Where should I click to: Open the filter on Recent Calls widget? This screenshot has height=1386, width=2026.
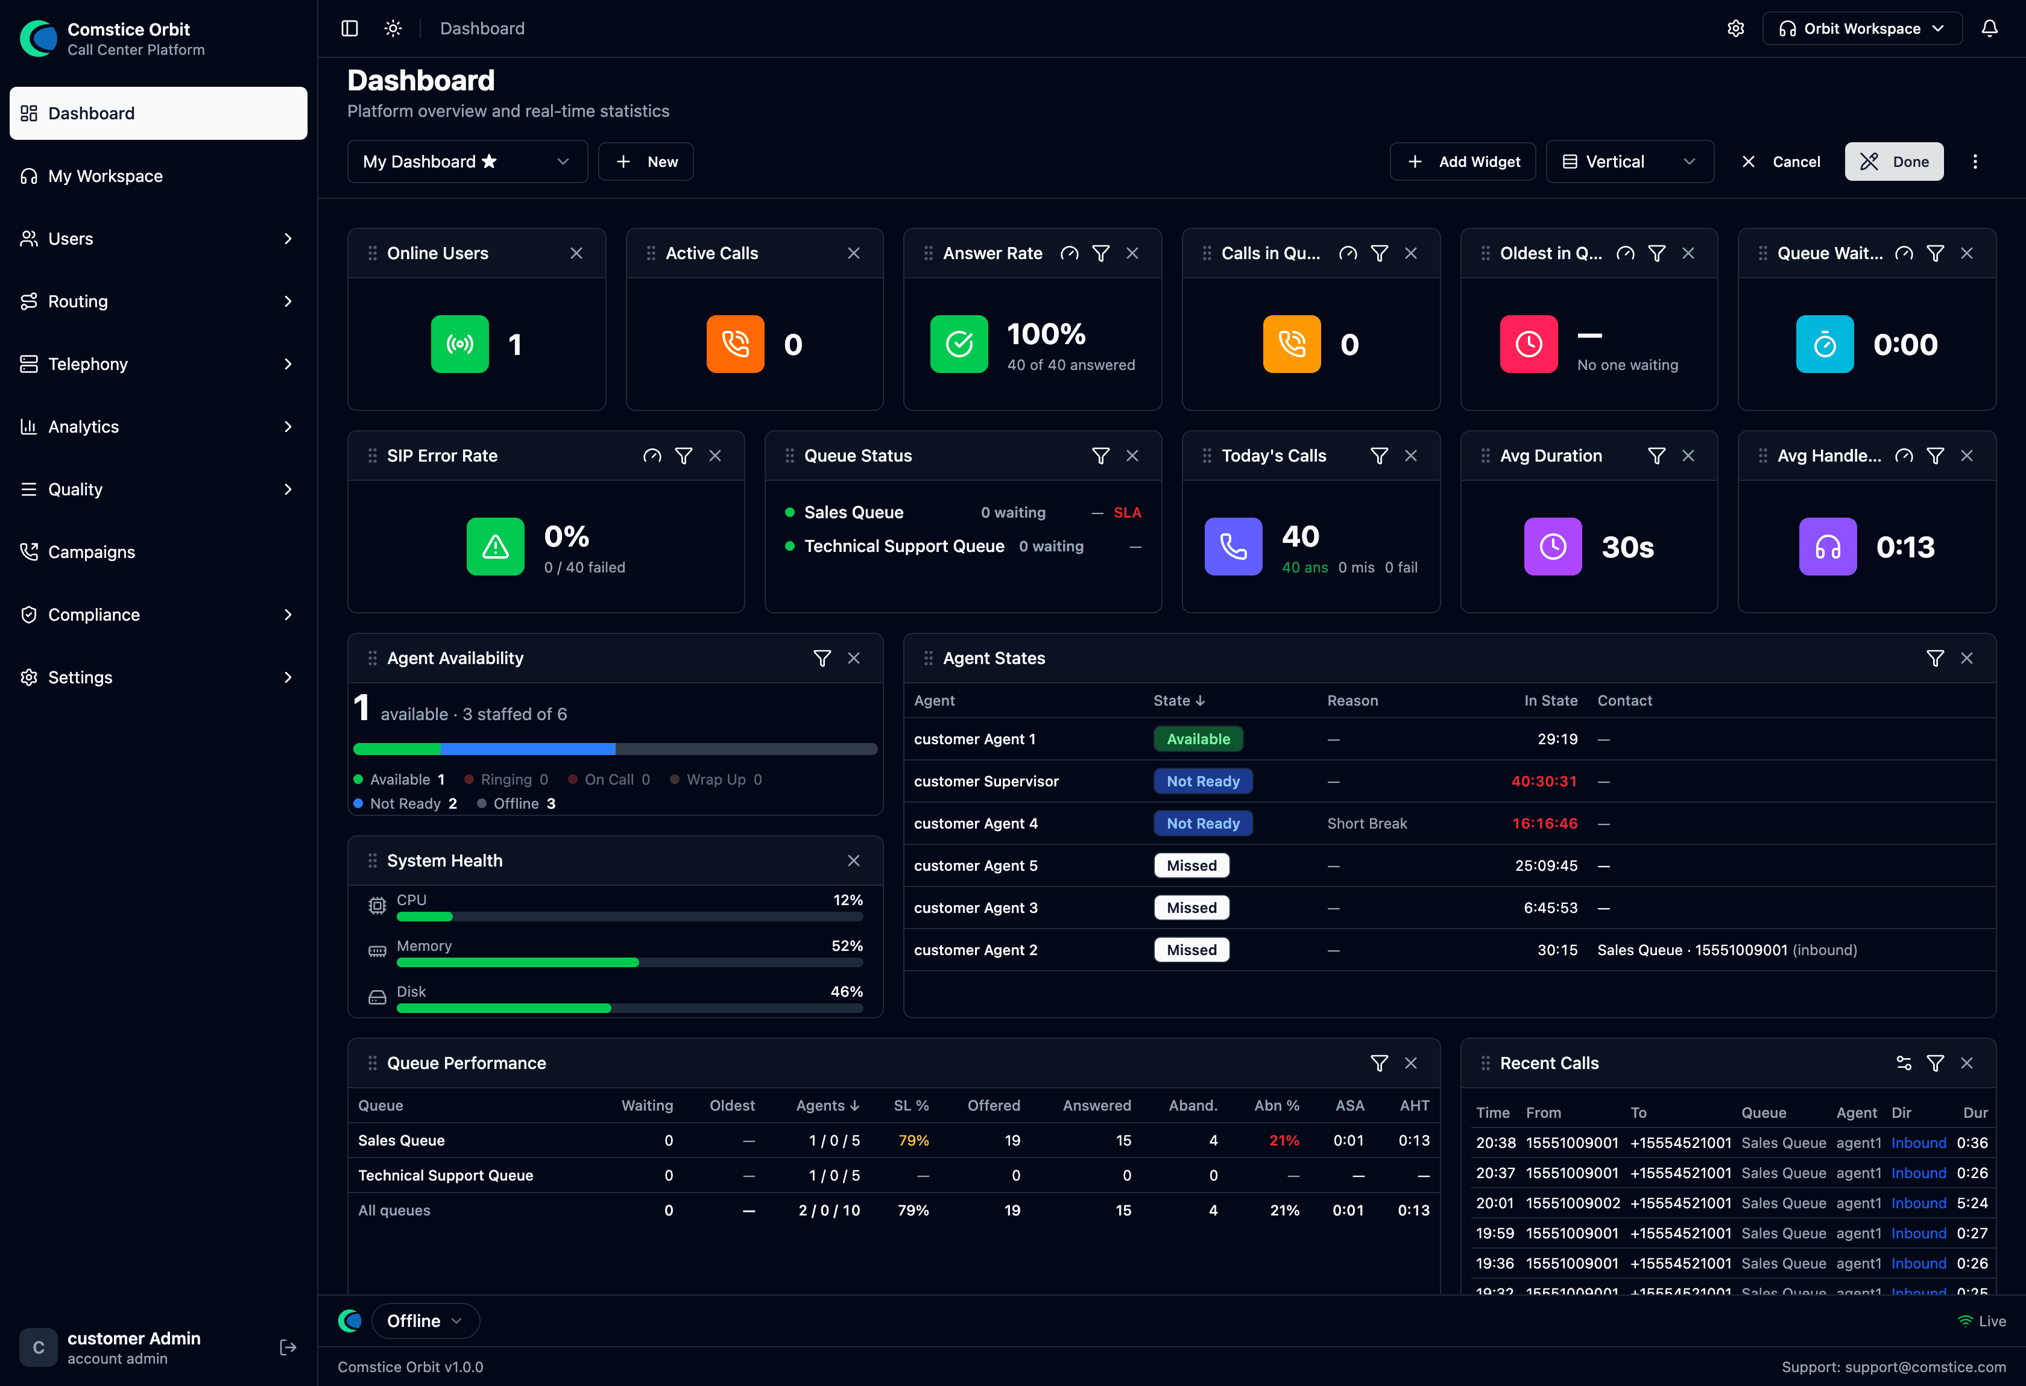tap(1936, 1063)
